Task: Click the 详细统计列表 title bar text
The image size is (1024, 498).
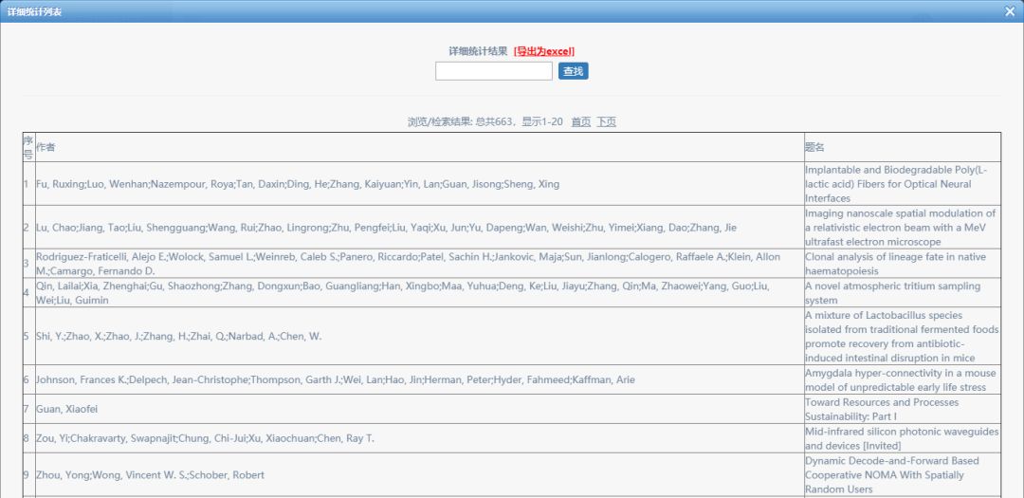Action: [35, 11]
